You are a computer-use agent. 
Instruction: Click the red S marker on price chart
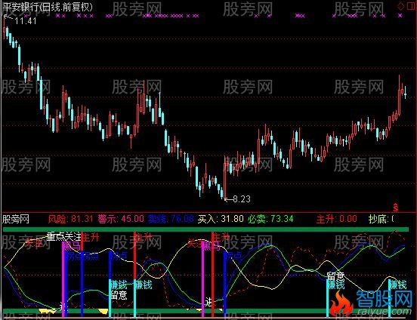click(x=396, y=208)
